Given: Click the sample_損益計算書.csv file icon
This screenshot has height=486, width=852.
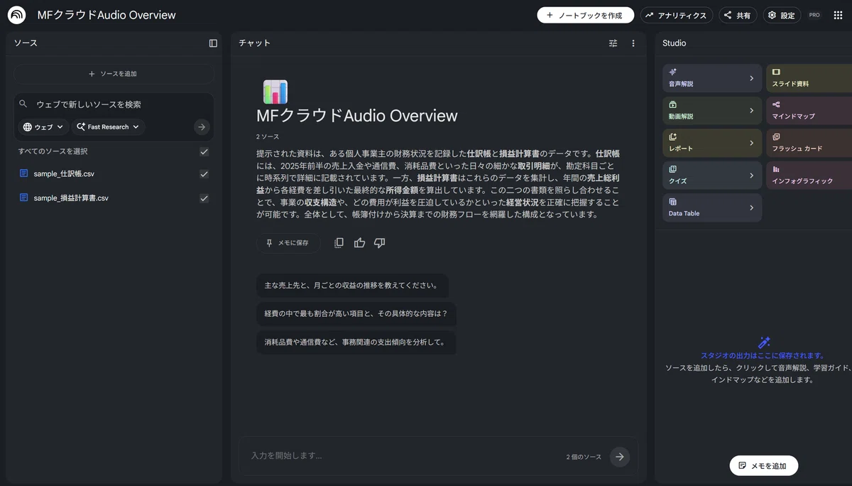Looking at the screenshot, I should pyautogui.click(x=24, y=198).
